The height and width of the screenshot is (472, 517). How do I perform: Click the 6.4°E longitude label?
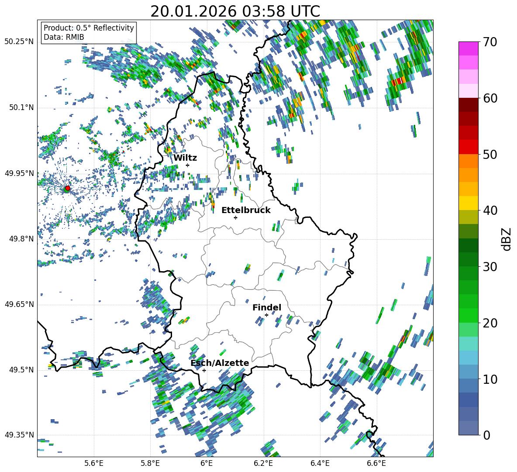(320, 463)
